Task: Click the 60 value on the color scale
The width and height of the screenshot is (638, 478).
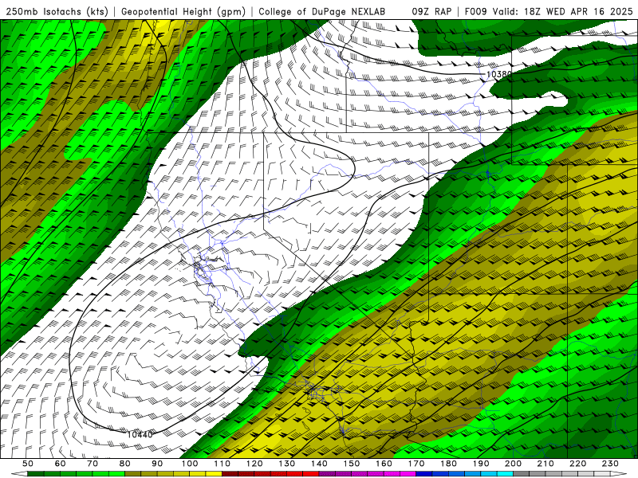Action: pos(60,464)
